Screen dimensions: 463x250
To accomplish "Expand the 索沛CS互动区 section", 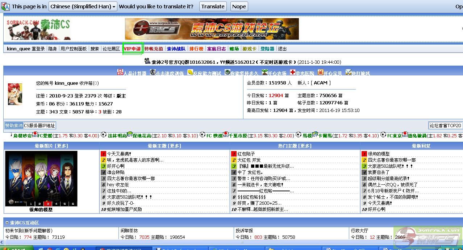I will tap(7, 222).
